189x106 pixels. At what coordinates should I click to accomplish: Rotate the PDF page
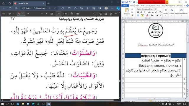coord(71,14)
